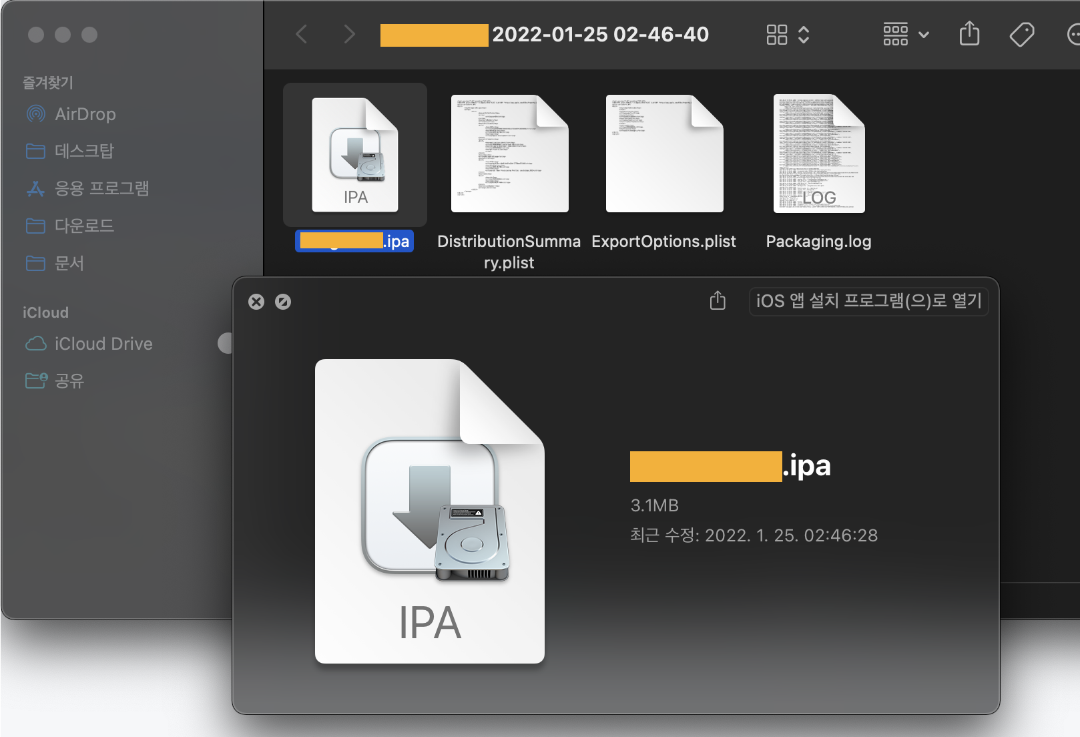
Task: Select the Packaging.log file
Action: [819, 154]
